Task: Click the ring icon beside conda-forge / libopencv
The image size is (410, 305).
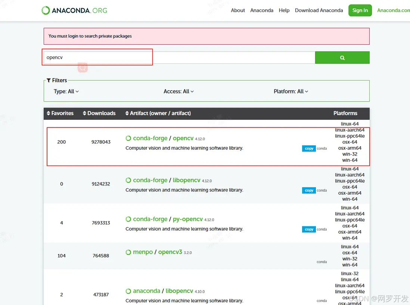Action: tap(128, 180)
